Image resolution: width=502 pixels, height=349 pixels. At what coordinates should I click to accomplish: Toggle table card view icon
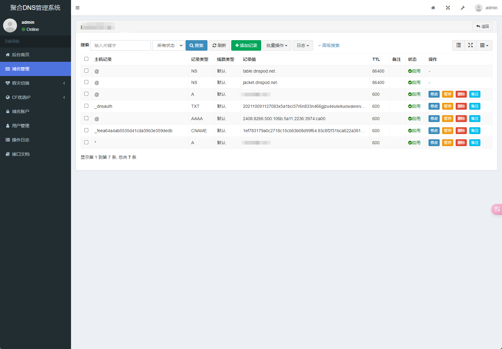click(458, 45)
